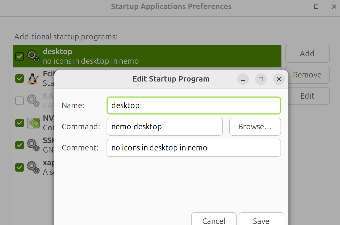Maximize the Edit Startup Program dialog
Viewport: 340px width, 225px height.
(261, 79)
